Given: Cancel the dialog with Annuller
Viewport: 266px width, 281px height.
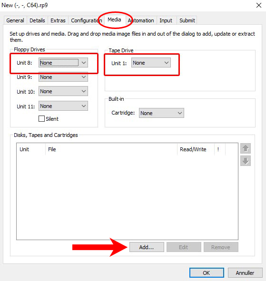Looking at the screenshot, I should [245, 273].
